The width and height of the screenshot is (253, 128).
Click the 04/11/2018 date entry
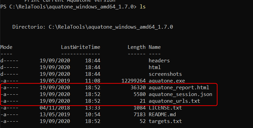click(x=55, y=108)
